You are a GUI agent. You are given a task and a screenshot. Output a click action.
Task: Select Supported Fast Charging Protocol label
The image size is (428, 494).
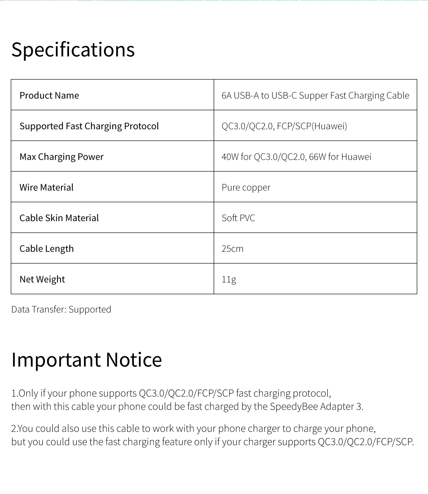click(89, 126)
